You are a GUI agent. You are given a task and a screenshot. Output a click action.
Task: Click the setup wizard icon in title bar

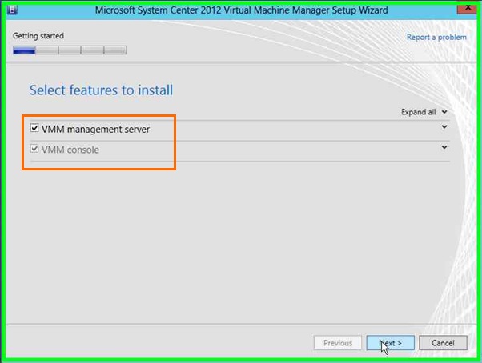point(12,10)
